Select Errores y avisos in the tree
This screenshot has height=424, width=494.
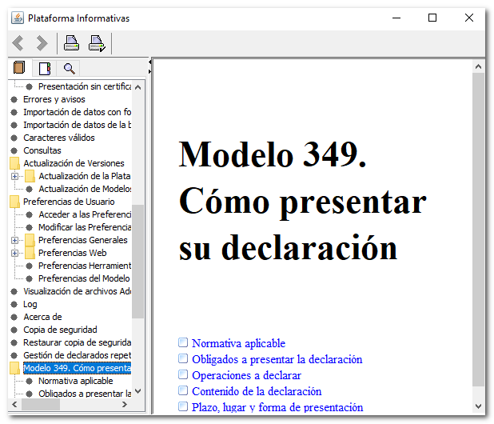coord(54,99)
